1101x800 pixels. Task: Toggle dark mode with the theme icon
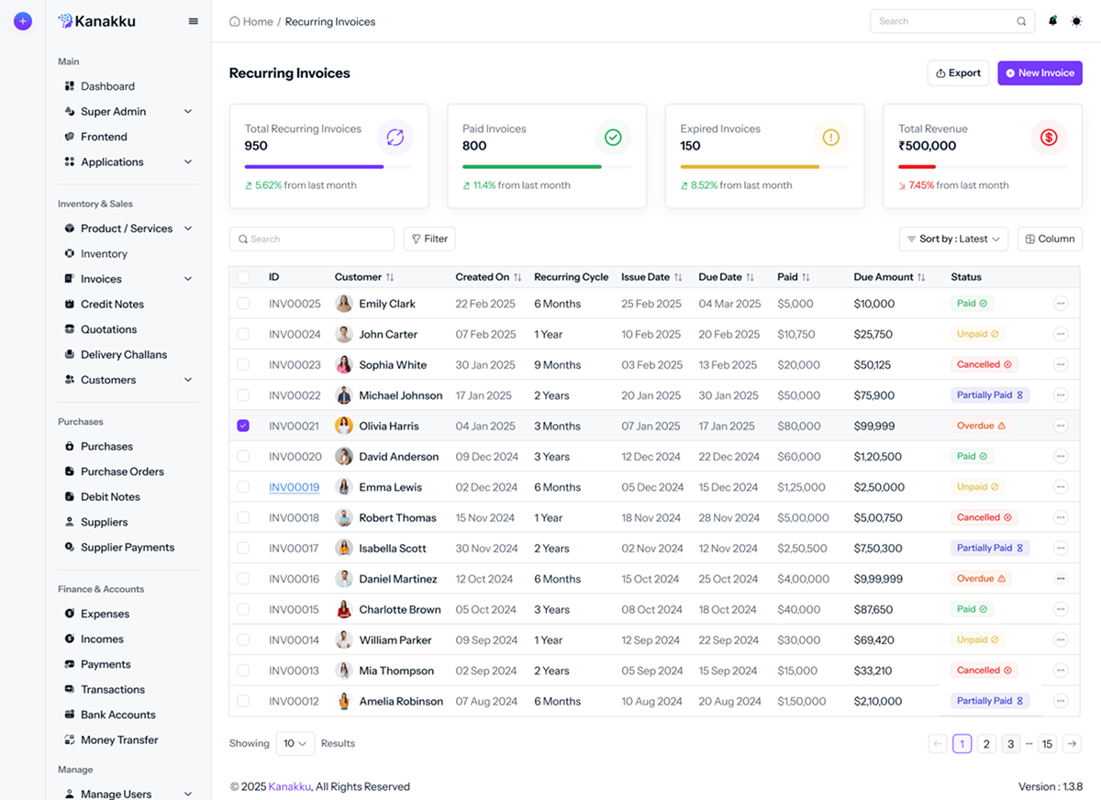point(1077,20)
